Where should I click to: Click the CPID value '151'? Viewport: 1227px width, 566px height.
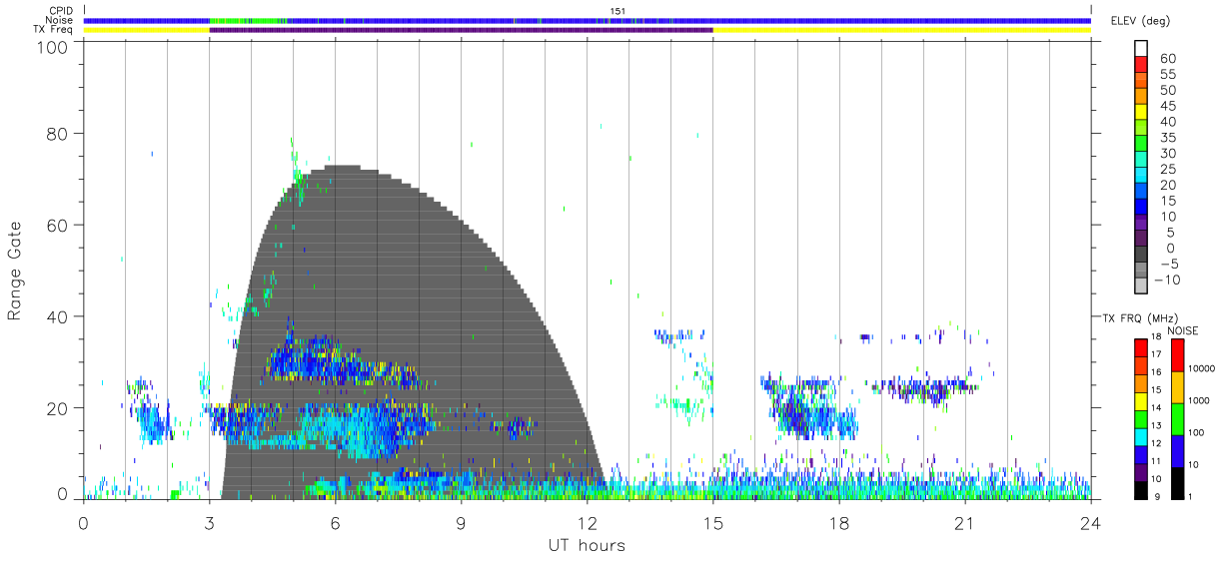pyautogui.click(x=616, y=11)
